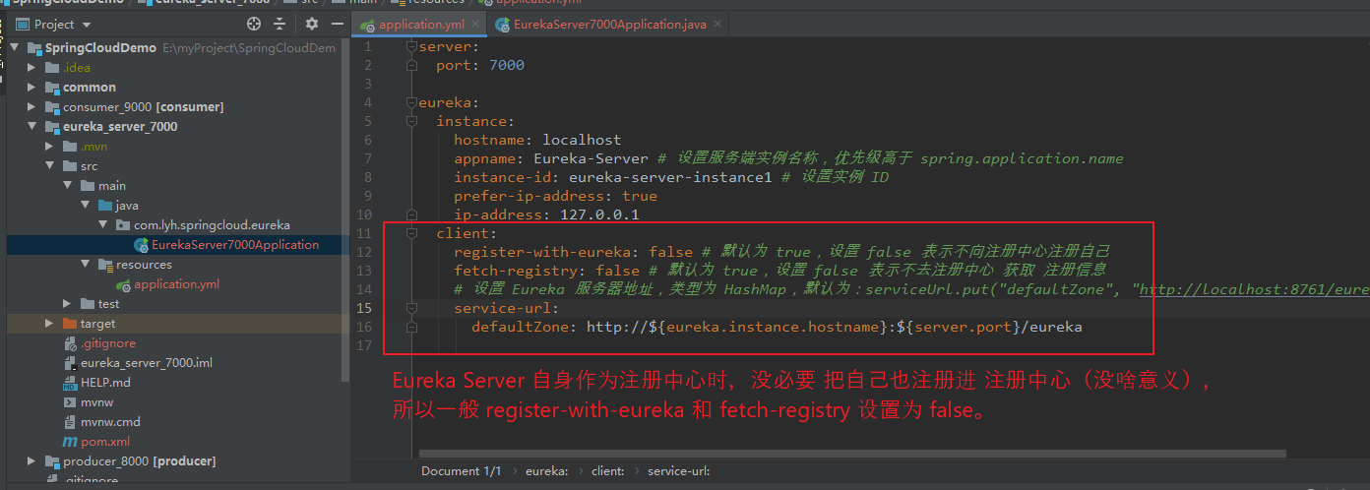Screen dimensions: 1370x490
Task: Click the mvnw script file icon
Action: click(x=69, y=402)
